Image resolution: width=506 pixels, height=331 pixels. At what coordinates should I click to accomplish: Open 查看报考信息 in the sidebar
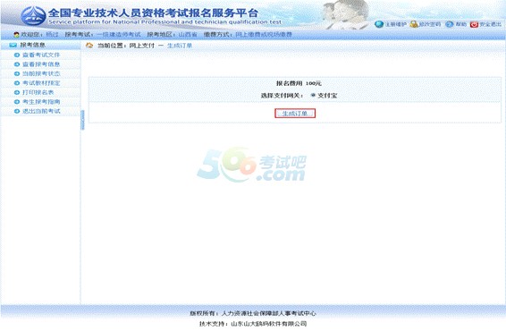click(x=41, y=64)
